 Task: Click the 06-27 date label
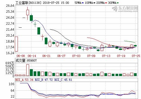click(x=61, y=56)
